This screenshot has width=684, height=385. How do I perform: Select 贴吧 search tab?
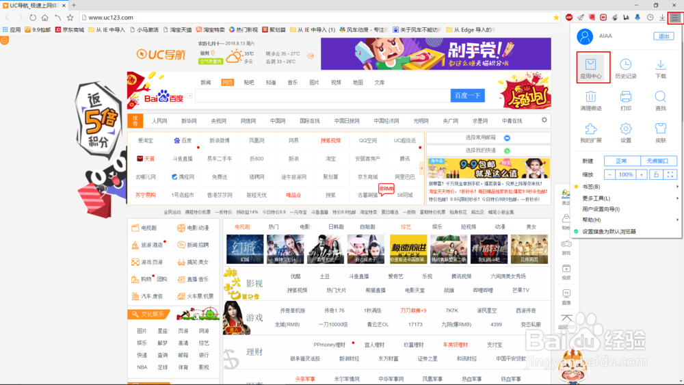click(x=249, y=83)
